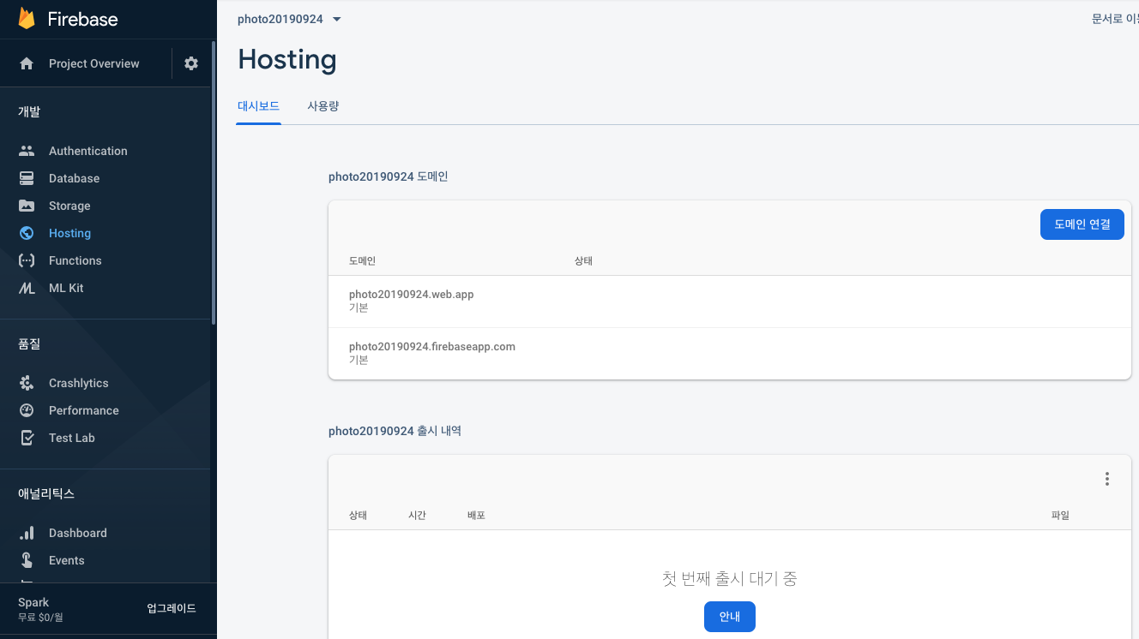Open release history three-dot menu
Screen dimensions: 1139x639
click(x=1107, y=479)
